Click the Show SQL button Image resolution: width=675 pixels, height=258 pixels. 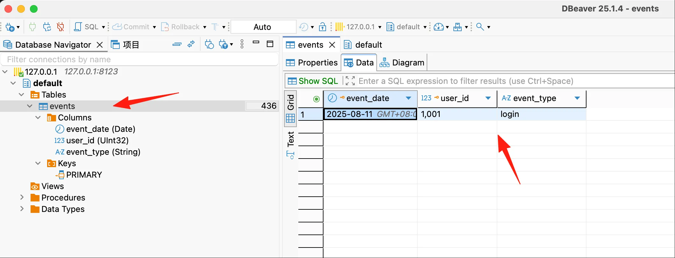click(313, 81)
